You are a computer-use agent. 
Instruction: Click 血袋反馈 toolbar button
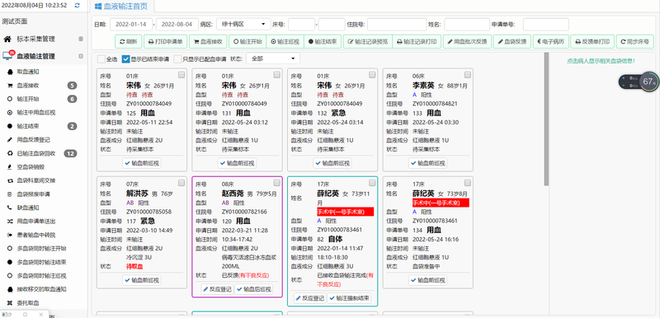coord(512,41)
